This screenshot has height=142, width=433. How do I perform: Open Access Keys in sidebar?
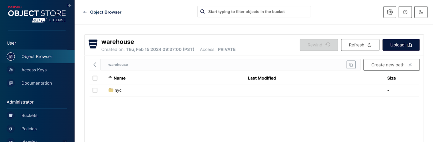click(x=34, y=70)
